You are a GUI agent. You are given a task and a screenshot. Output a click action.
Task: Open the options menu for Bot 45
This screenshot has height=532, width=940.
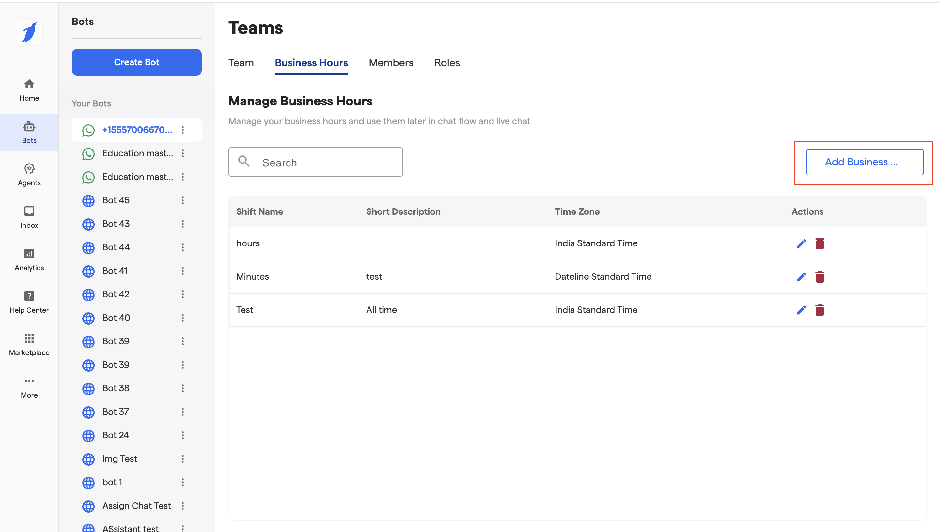point(183,200)
